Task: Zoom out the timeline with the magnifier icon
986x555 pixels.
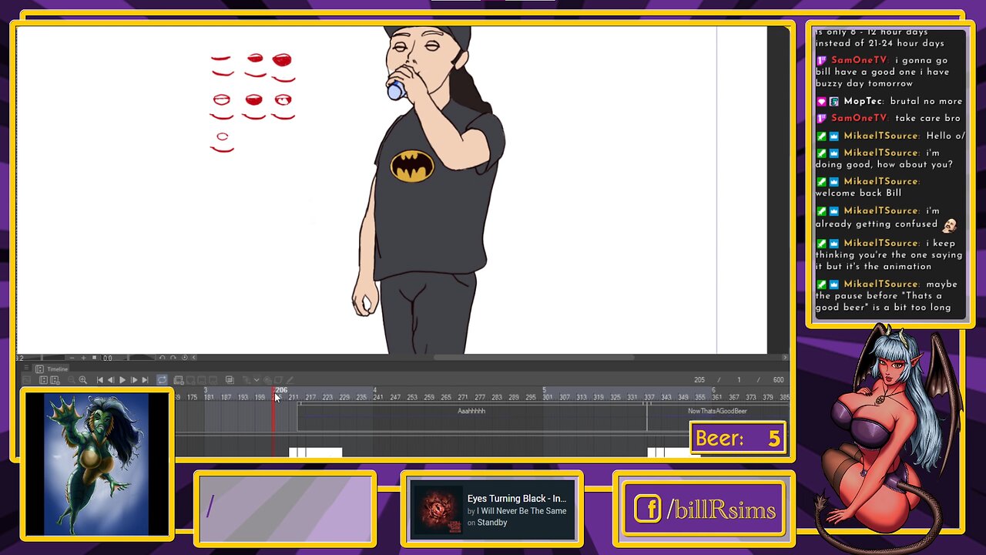Action: coord(72,380)
